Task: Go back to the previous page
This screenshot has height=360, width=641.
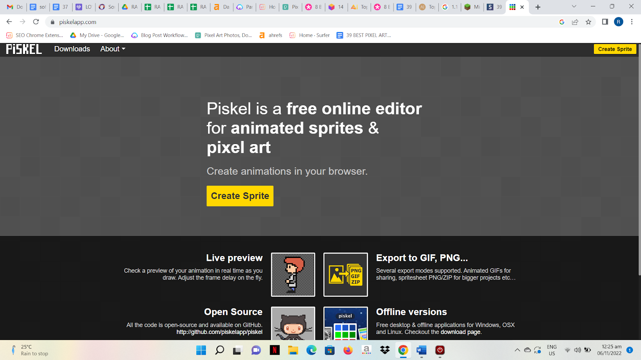Action: coord(9,22)
